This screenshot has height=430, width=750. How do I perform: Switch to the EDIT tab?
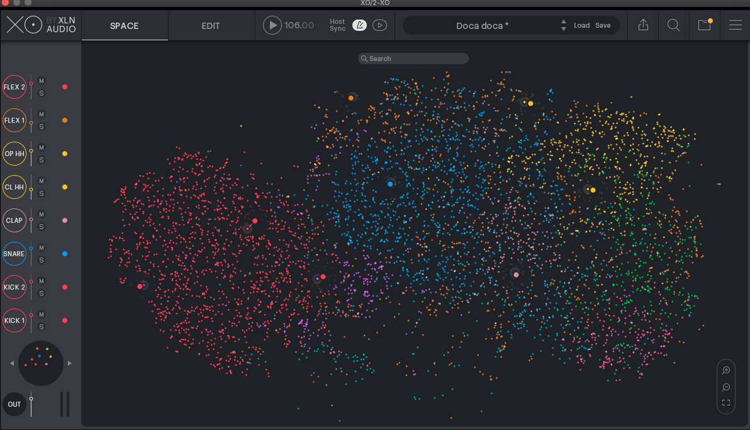tap(211, 26)
